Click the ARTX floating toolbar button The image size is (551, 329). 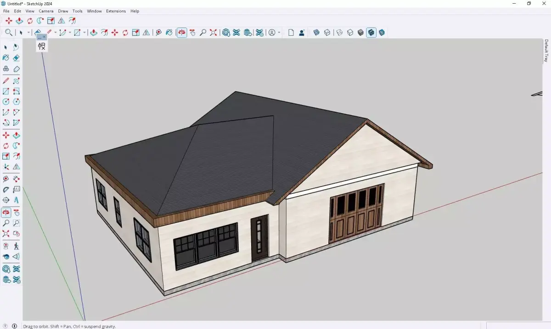click(x=41, y=46)
